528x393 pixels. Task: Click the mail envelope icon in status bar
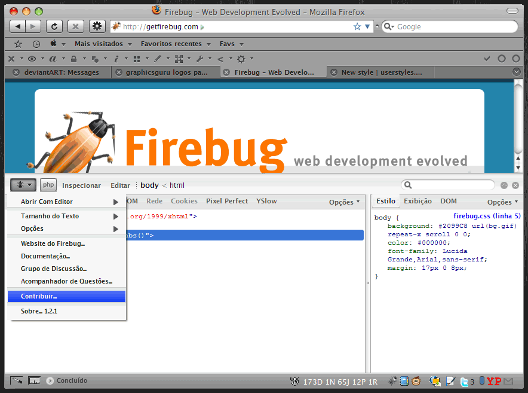tap(508, 382)
